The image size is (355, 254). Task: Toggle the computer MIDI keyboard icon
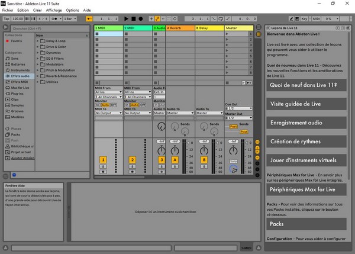point(297,19)
